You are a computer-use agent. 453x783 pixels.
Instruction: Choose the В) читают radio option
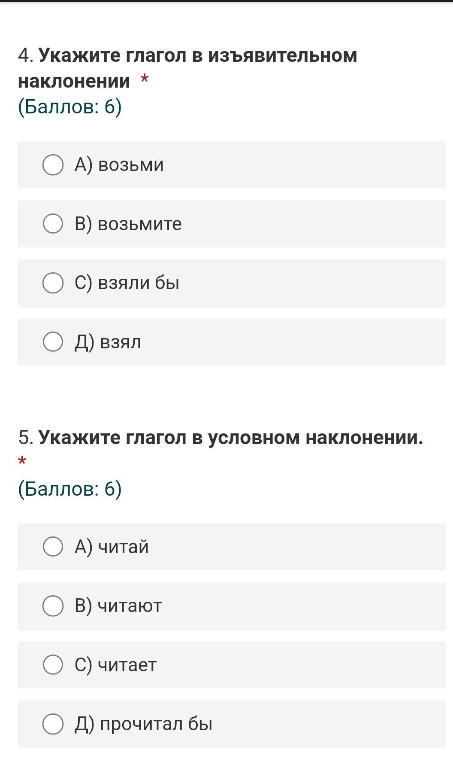[53, 606]
